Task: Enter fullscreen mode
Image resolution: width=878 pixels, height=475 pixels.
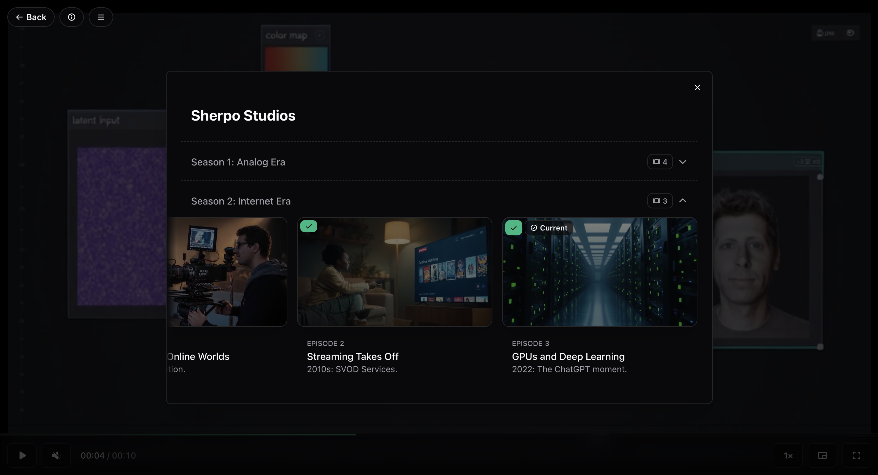Action: tap(857, 455)
